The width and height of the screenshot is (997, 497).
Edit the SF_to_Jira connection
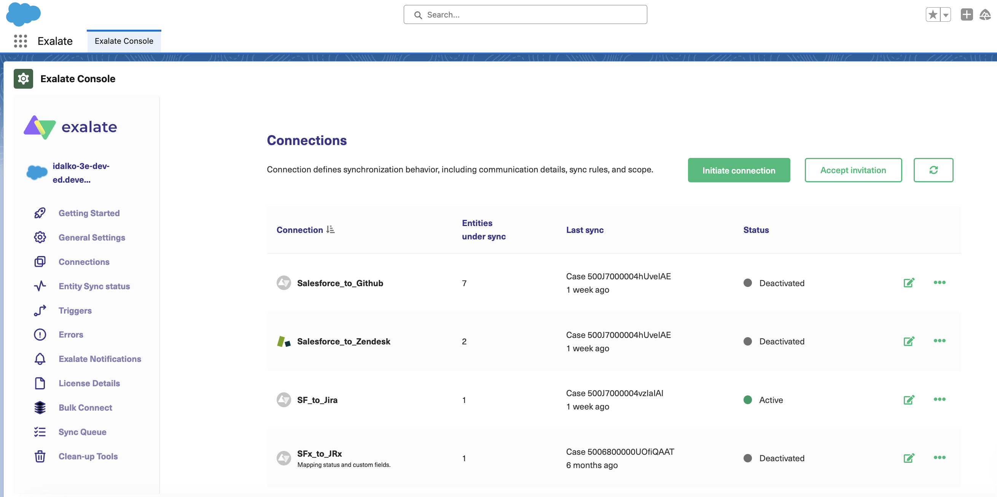coord(909,400)
